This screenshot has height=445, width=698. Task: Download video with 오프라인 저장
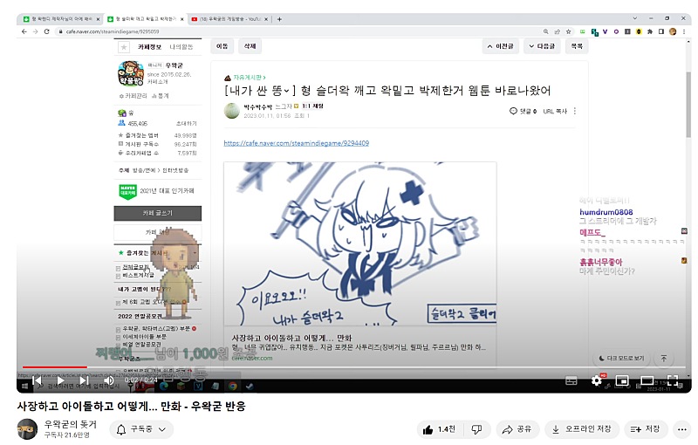pyautogui.click(x=582, y=429)
